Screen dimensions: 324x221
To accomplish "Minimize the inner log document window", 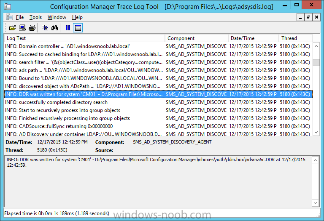I will (300, 17).
